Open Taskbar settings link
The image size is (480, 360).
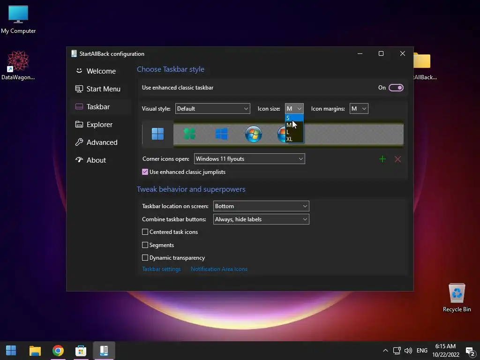161,269
